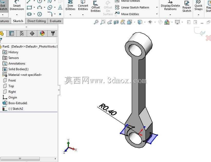Open the Linear Sketch Pattern dropdown arrow
The width and height of the screenshot is (211, 162).
[x=157, y=7]
